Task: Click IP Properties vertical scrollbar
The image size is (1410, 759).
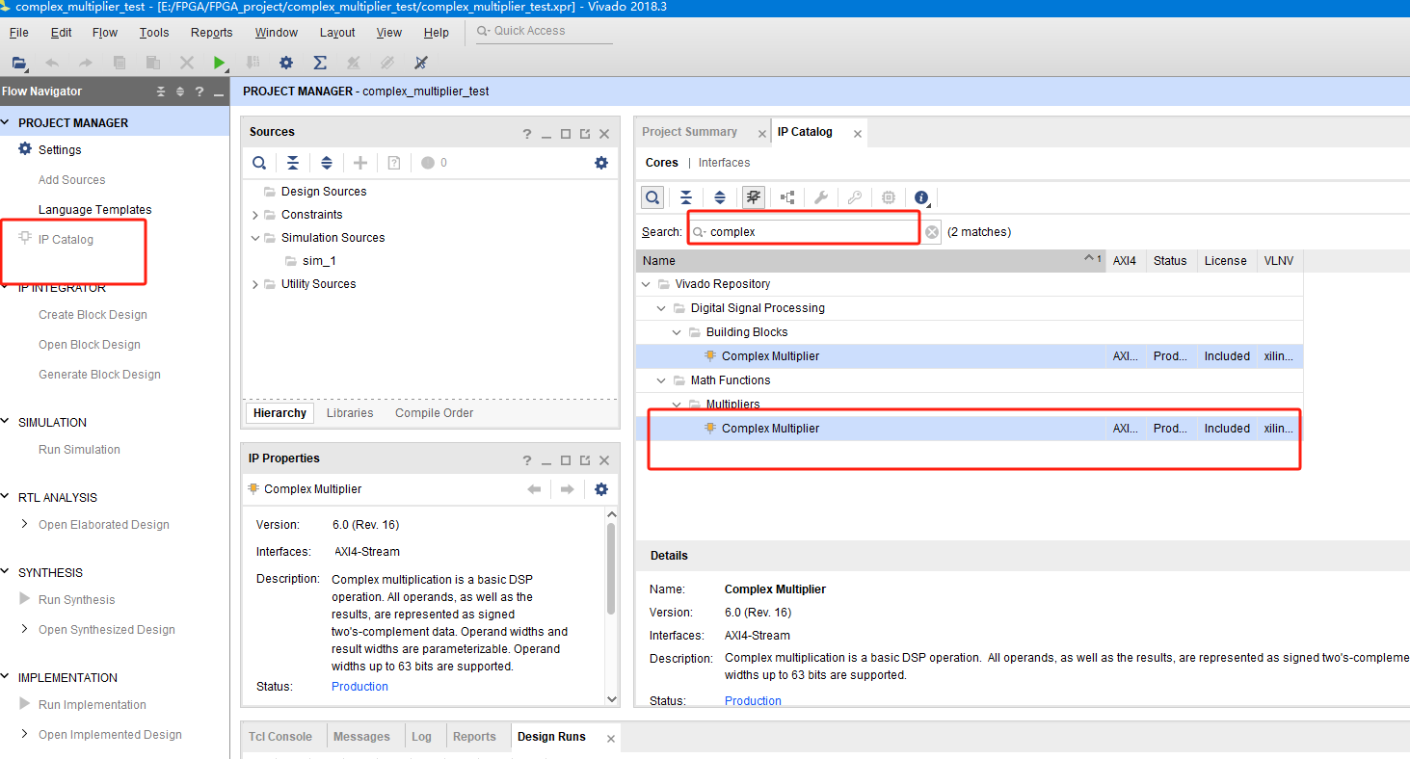Action: (611, 568)
